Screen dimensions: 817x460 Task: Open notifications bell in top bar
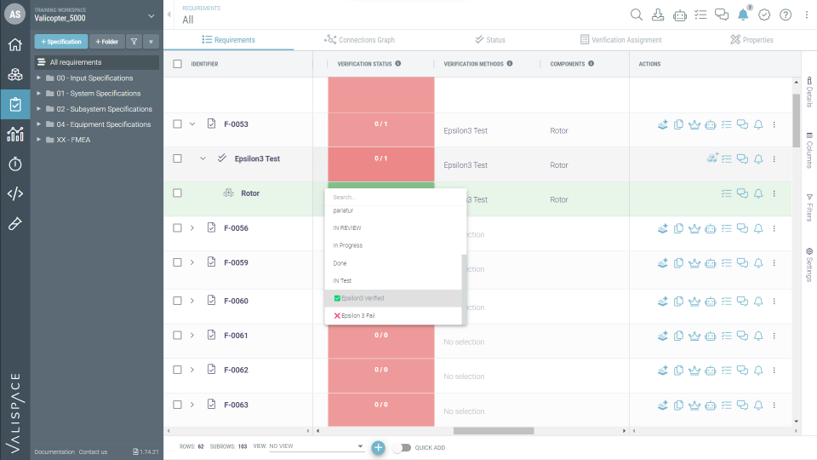tap(743, 14)
